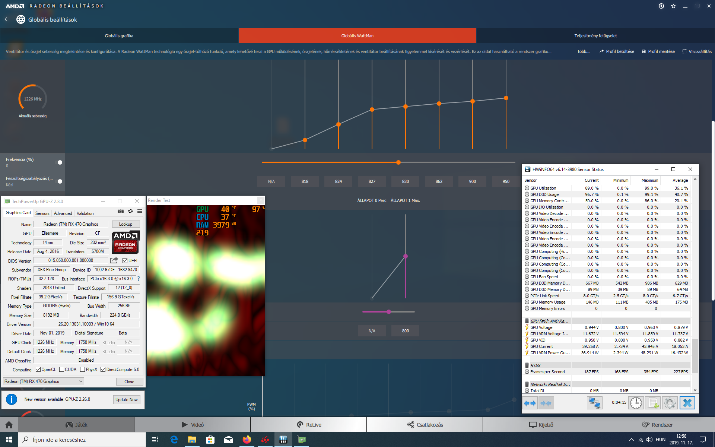Click the 800 memory voltage field
The width and height of the screenshot is (715, 447).
(406, 331)
